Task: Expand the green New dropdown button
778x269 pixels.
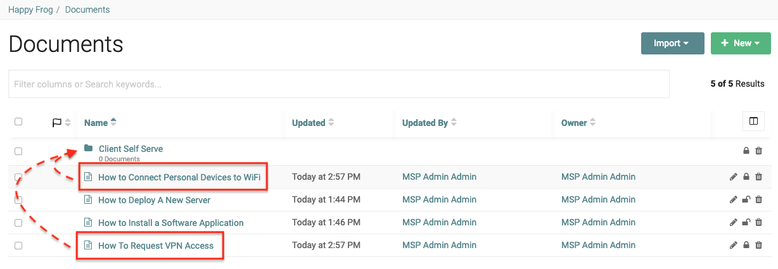Action: pos(740,44)
